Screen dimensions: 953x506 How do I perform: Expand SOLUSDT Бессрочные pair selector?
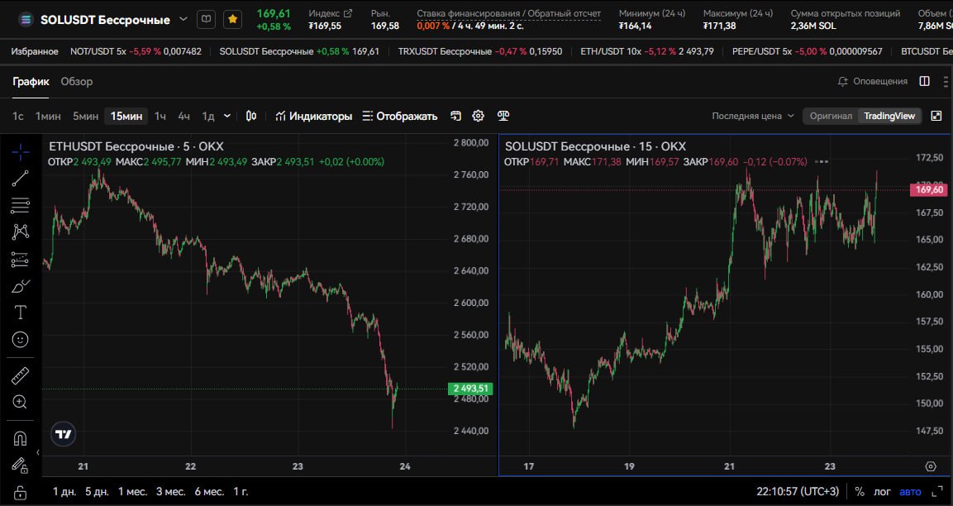pyautogui.click(x=183, y=20)
